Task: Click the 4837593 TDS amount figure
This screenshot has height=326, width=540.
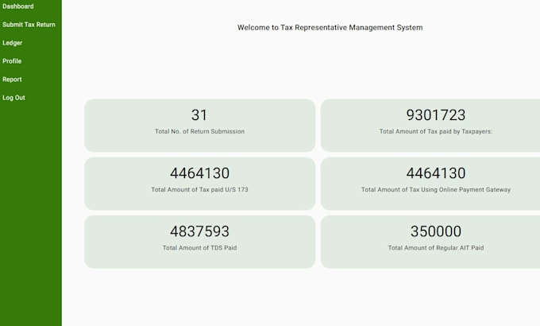Action: click(x=200, y=231)
